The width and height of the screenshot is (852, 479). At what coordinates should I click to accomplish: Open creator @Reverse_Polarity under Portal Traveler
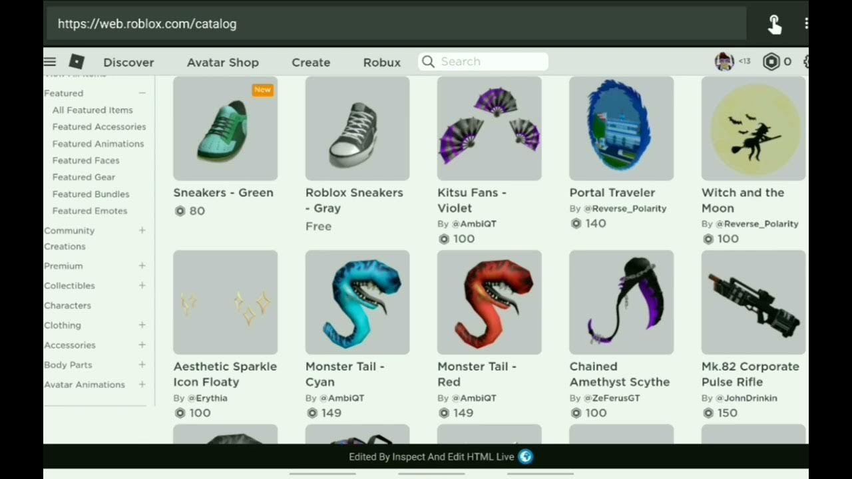(x=625, y=208)
